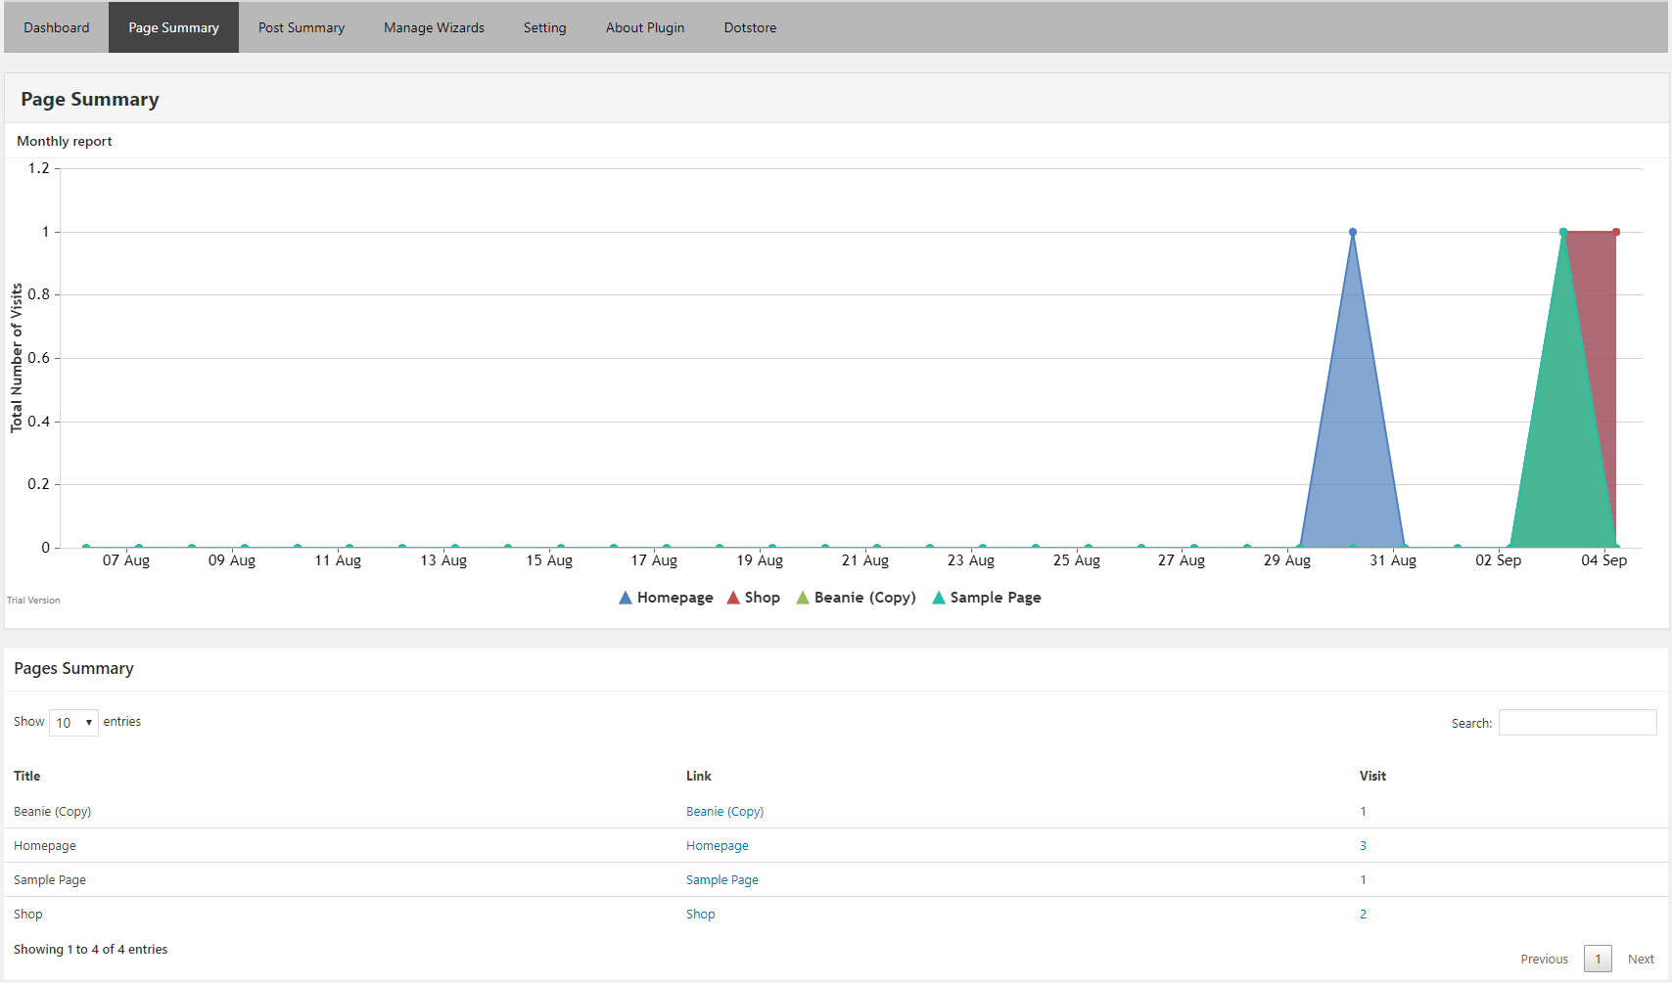Image resolution: width=1672 pixels, height=983 pixels.
Task: Open the Shop link in table
Action: (x=700, y=915)
